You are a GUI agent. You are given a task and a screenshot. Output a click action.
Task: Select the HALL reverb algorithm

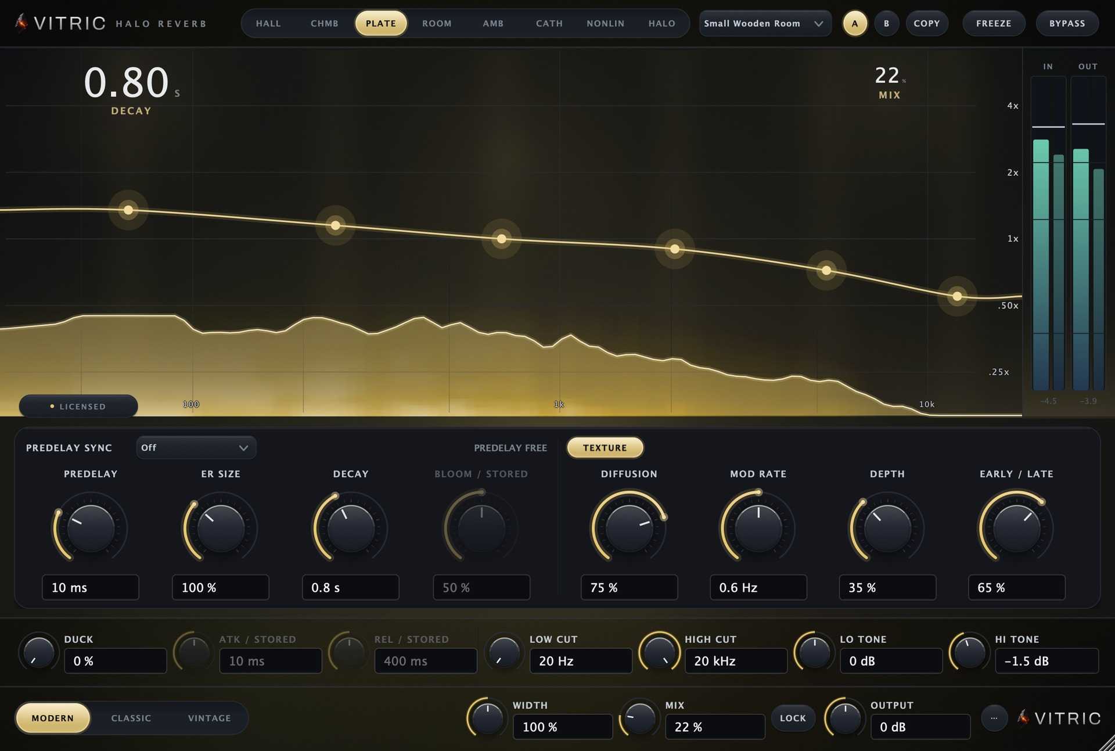(x=268, y=23)
